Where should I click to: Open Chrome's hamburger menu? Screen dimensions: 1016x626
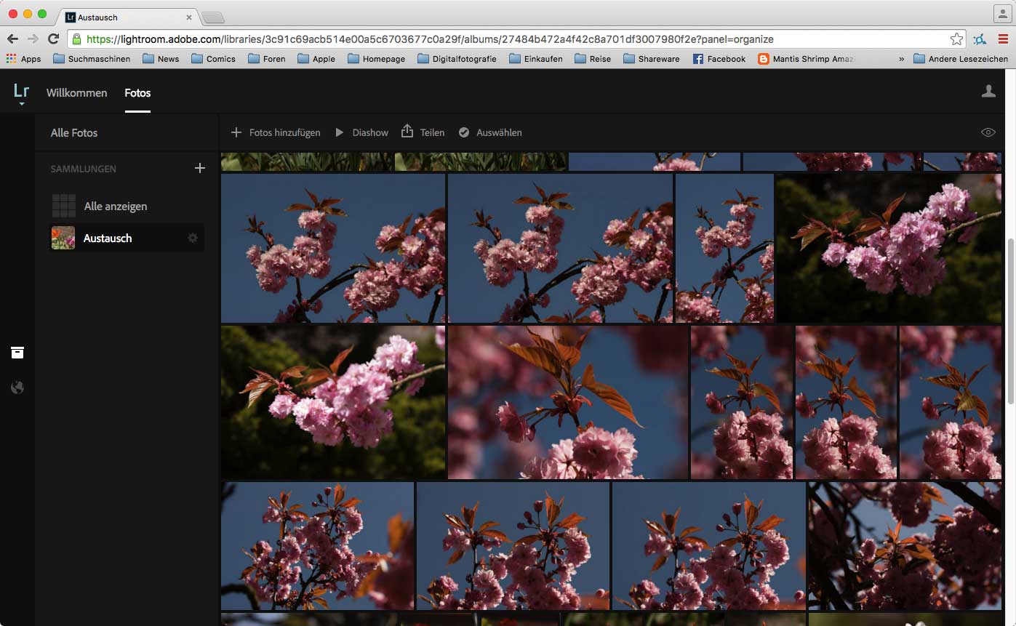1003,39
